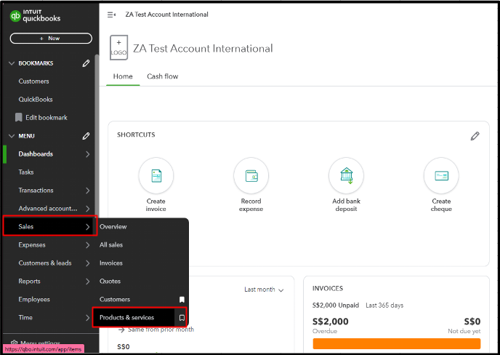The image size is (500, 355).
Task: Open the Last month period dropdown
Action: coord(264,290)
